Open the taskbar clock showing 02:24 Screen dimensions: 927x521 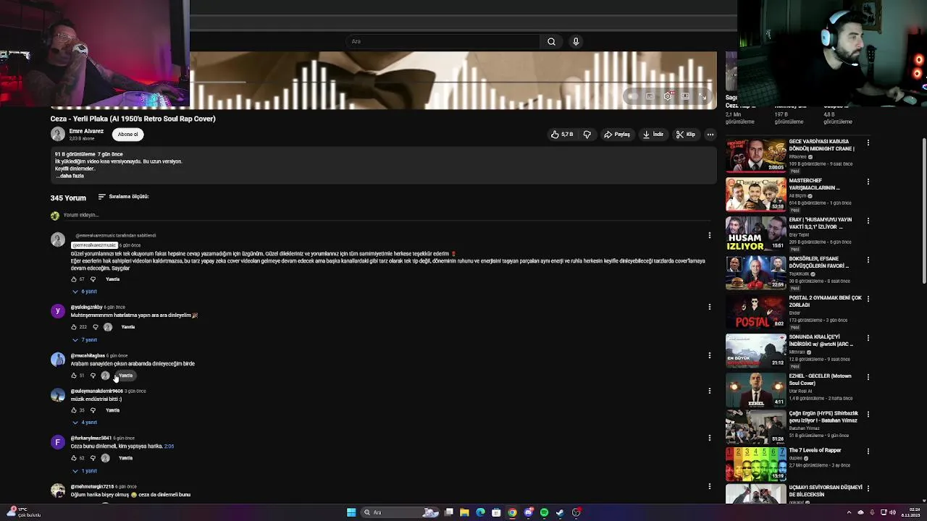coord(910,512)
